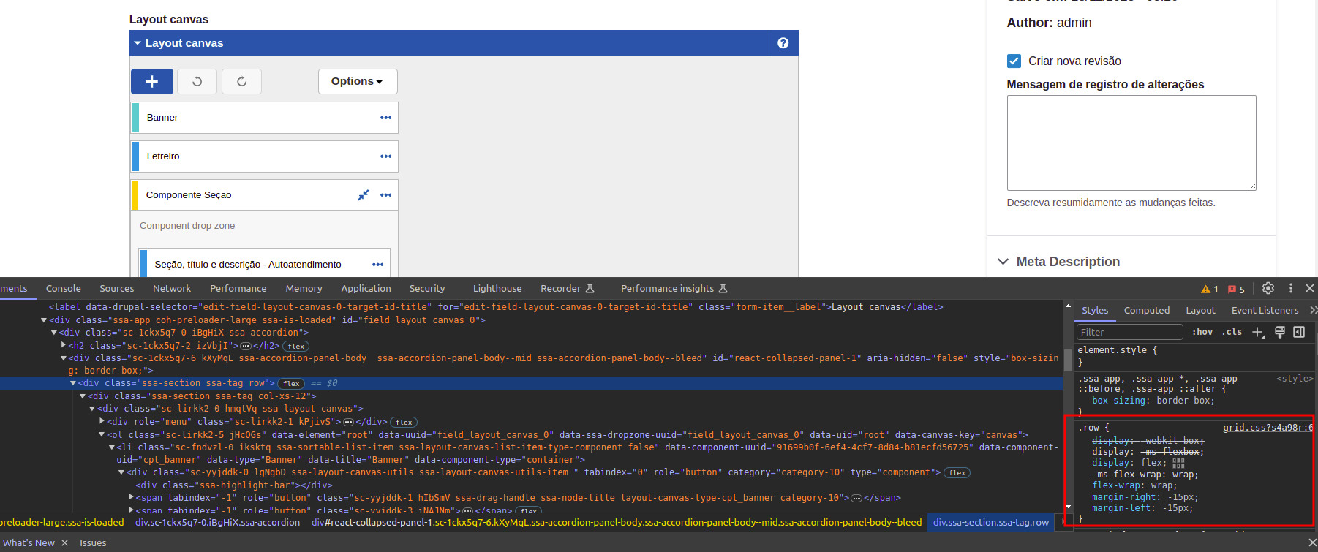Switch to the Computed tab in styles pane
1318x552 pixels.
1146,311
